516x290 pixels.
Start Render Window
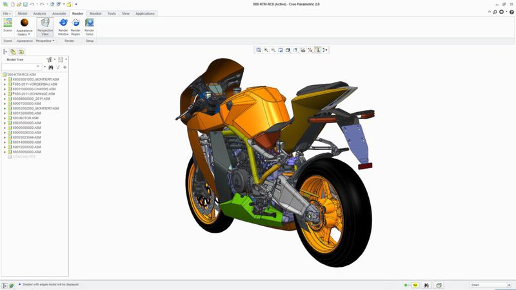[x=63, y=27]
